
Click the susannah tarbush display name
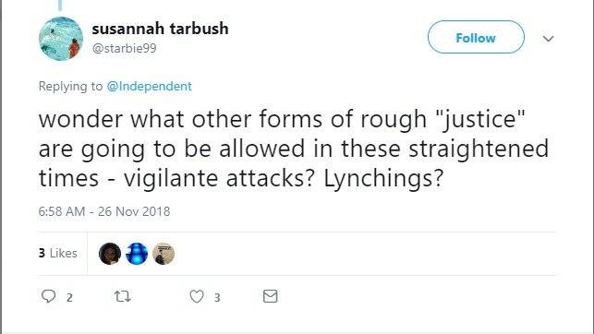click(x=160, y=29)
